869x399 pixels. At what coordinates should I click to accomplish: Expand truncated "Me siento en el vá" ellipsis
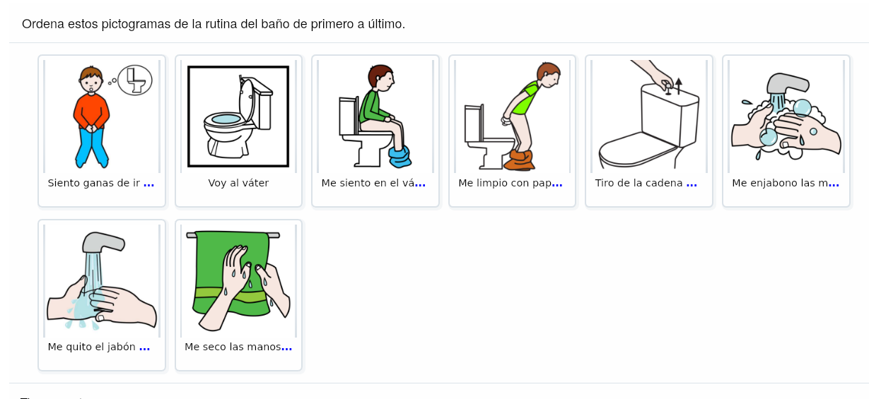pos(420,184)
